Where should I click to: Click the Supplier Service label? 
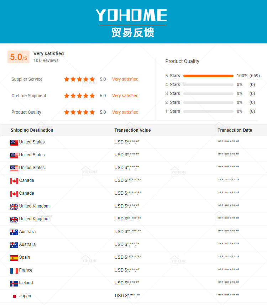click(27, 79)
